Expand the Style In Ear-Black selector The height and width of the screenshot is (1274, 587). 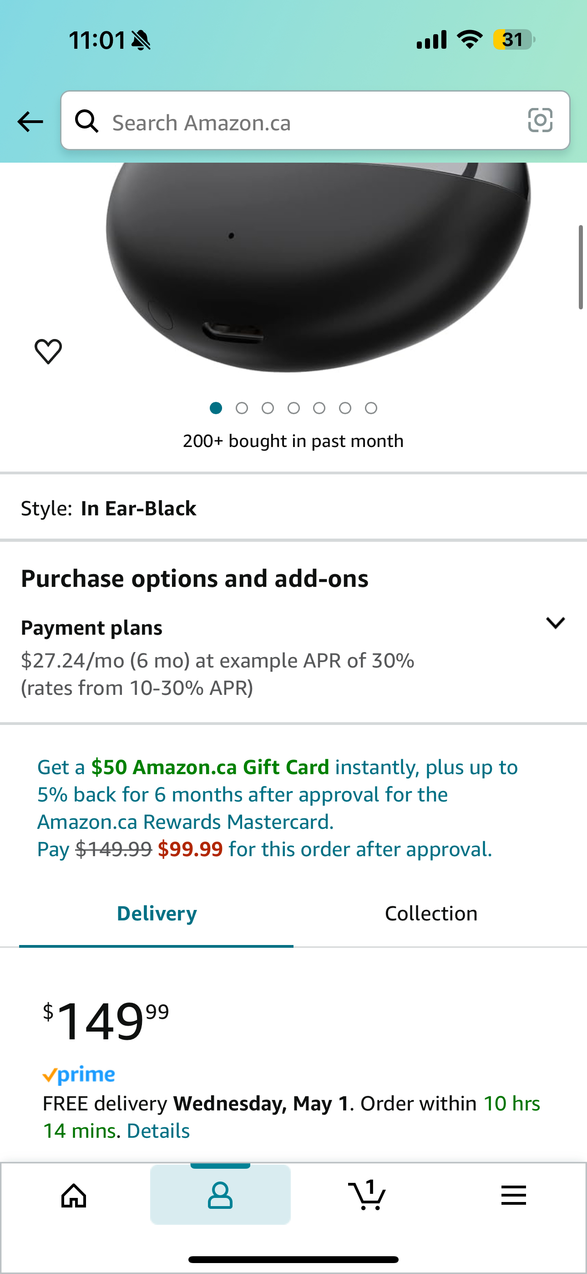click(293, 509)
